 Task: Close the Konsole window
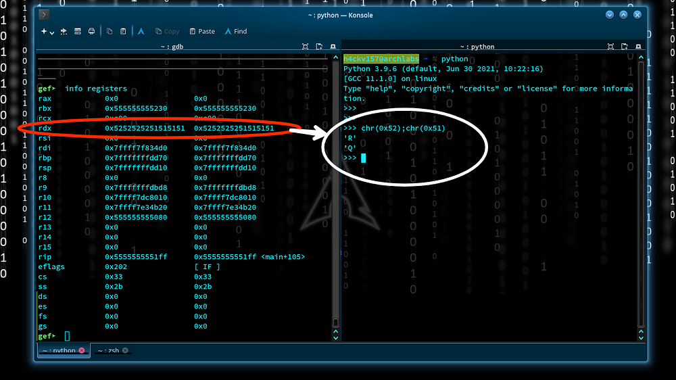(x=637, y=15)
